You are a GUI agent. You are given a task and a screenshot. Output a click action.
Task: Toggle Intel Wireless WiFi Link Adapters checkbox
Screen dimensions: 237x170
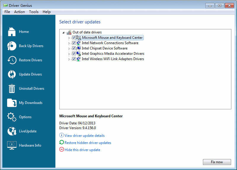[74, 59]
